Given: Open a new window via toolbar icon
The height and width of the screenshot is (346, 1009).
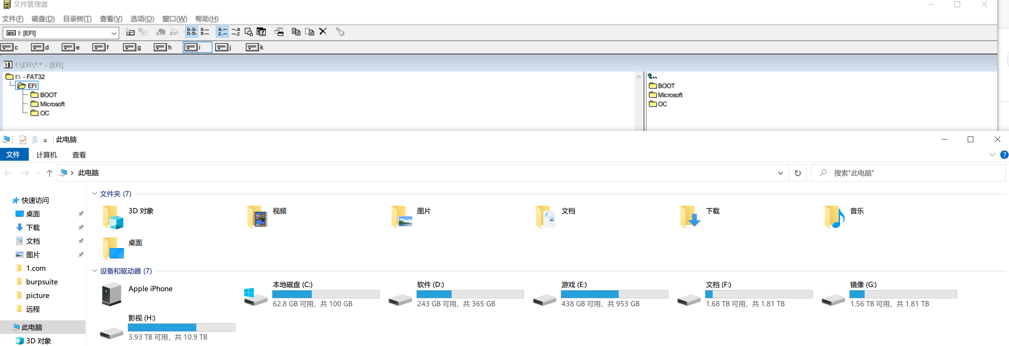Looking at the screenshot, I should [x=279, y=32].
